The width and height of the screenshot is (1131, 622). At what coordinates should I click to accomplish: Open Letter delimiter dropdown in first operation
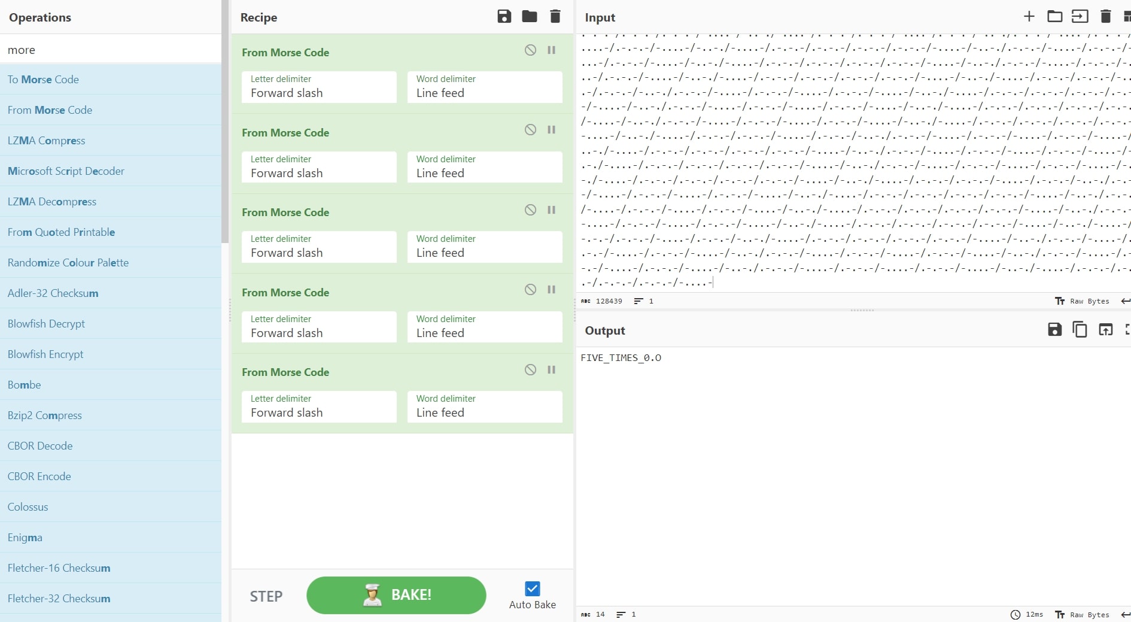tap(319, 87)
